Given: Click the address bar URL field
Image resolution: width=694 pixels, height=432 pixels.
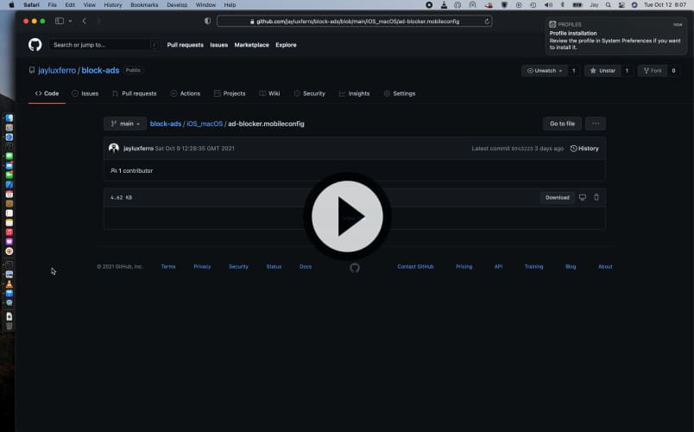Looking at the screenshot, I should pyautogui.click(x=354, y=22).
